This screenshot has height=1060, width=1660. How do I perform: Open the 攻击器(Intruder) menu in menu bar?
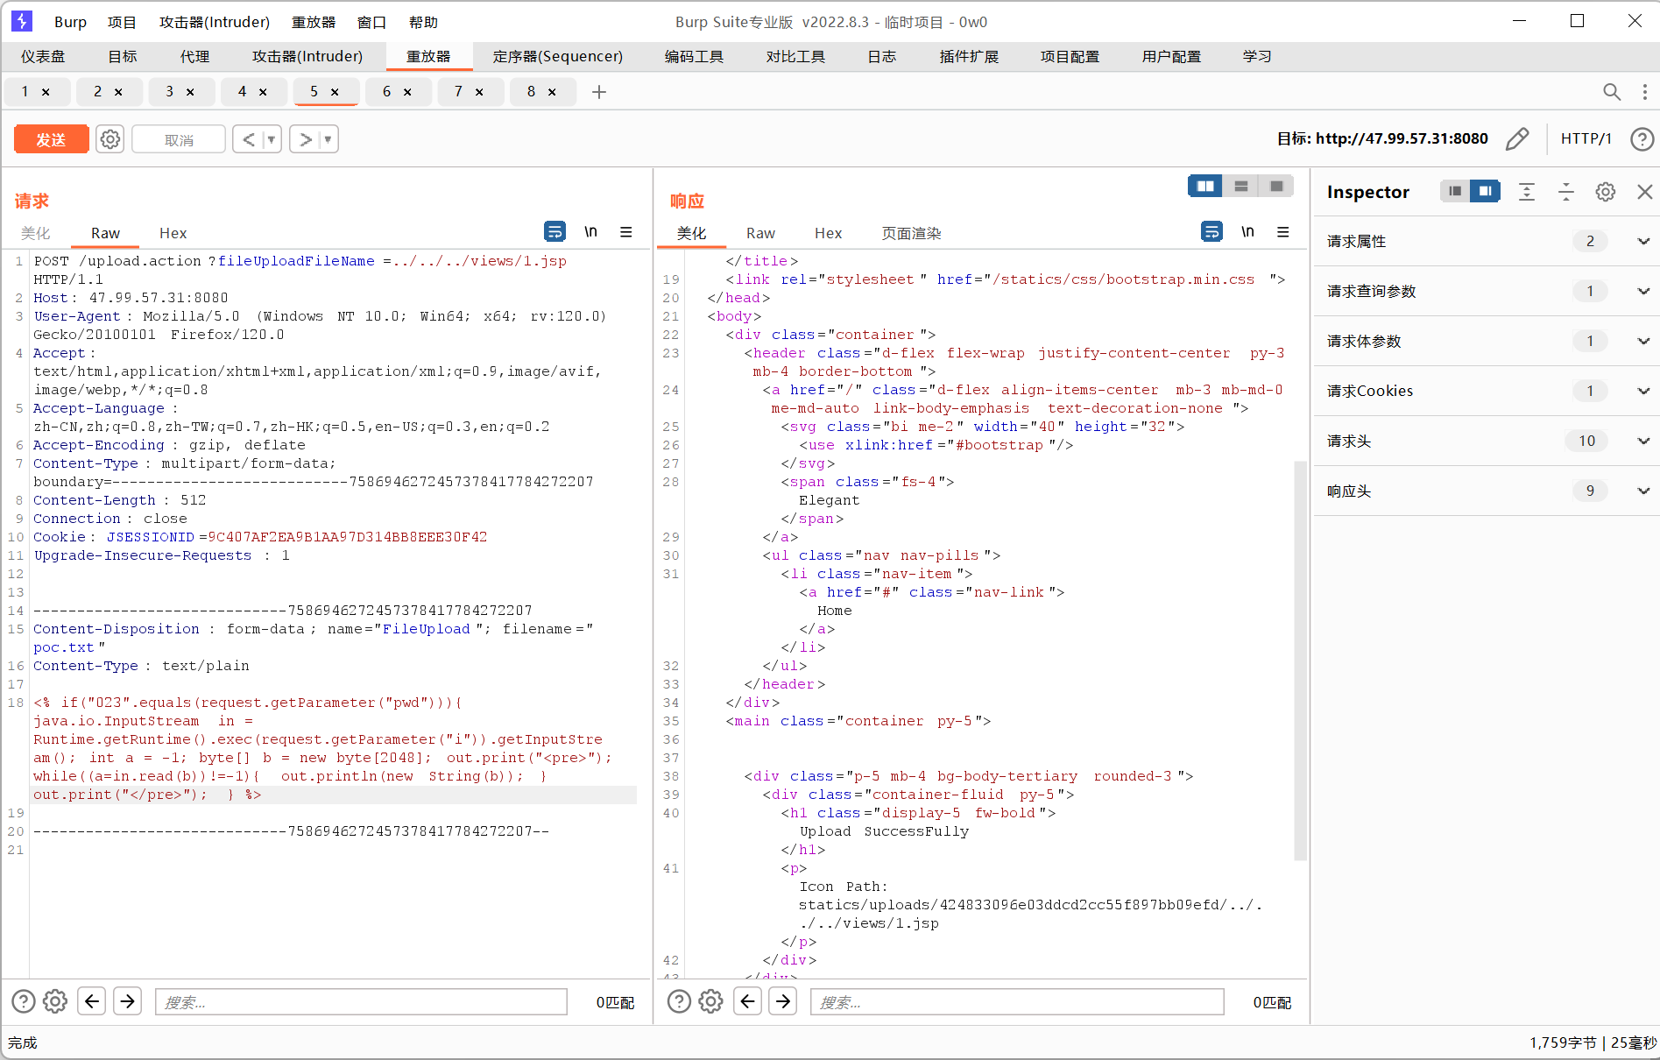215,22
